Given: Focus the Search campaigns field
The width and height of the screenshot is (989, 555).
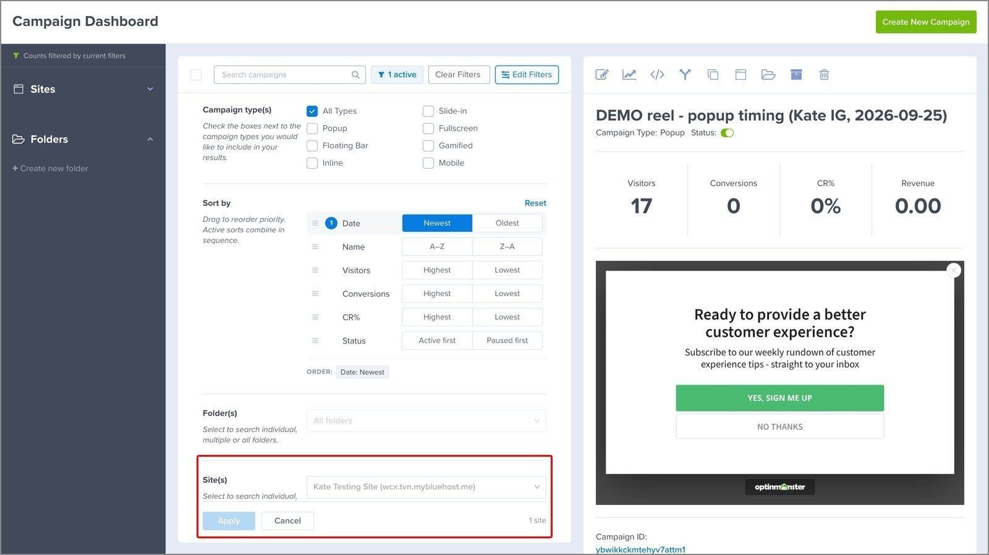Looking at the screenshot, I should (290, 75).
